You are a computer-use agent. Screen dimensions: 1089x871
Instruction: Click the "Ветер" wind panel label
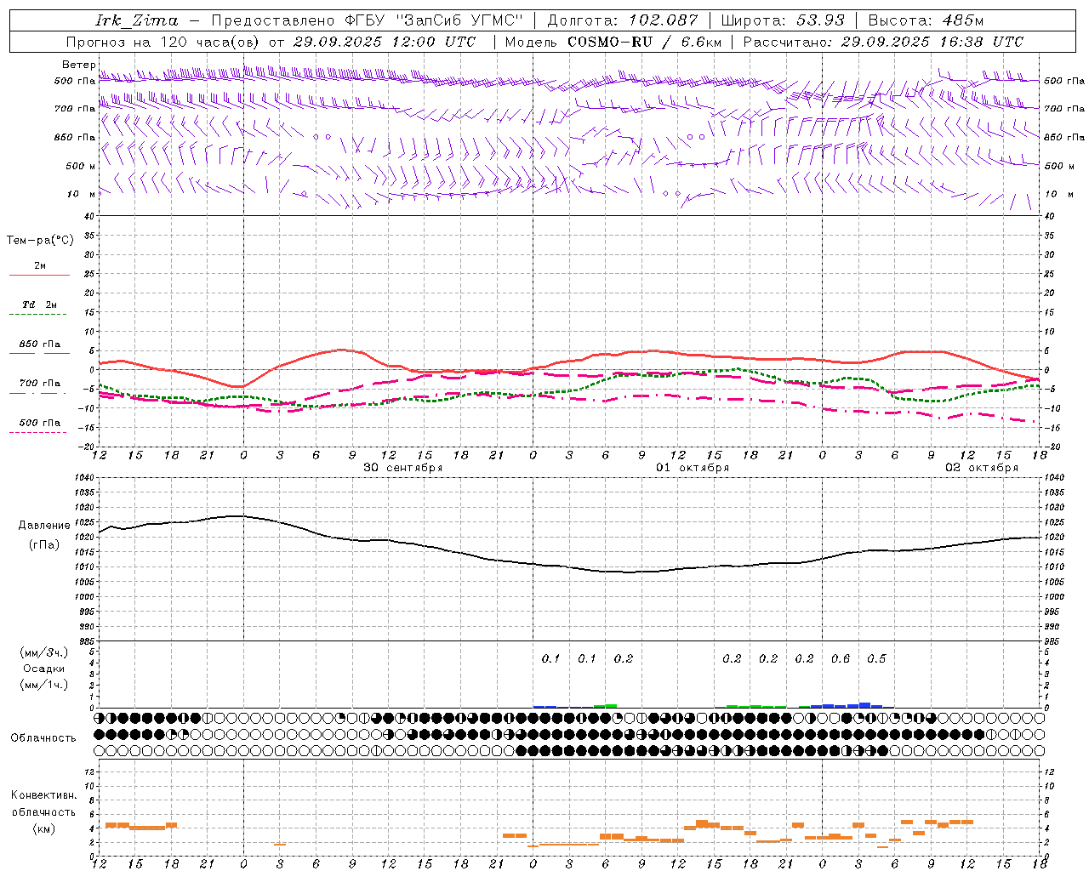(x=79, y=65)
